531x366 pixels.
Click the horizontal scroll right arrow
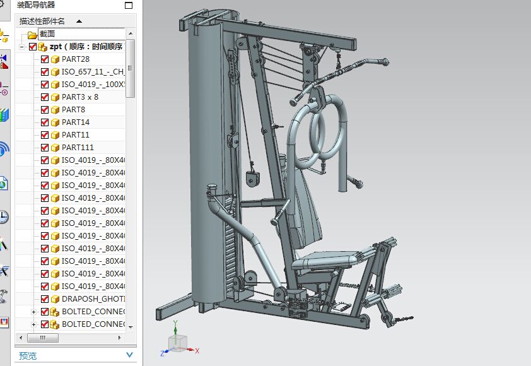(x=119, y=338)
